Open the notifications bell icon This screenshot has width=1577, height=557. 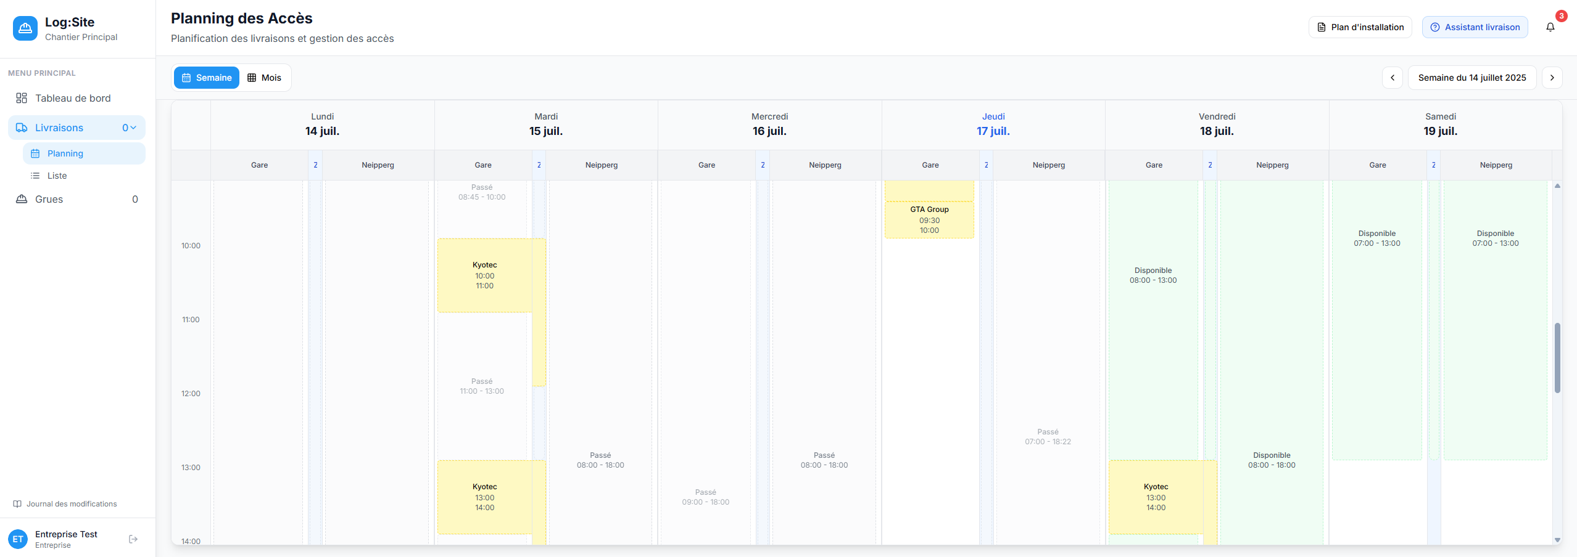click(1550, 27)
